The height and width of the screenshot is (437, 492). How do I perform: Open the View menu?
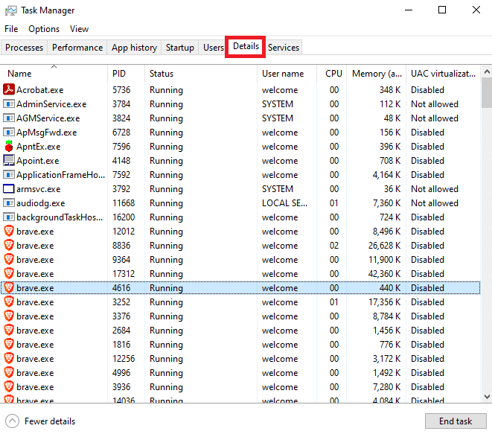[x=79, y=29]
